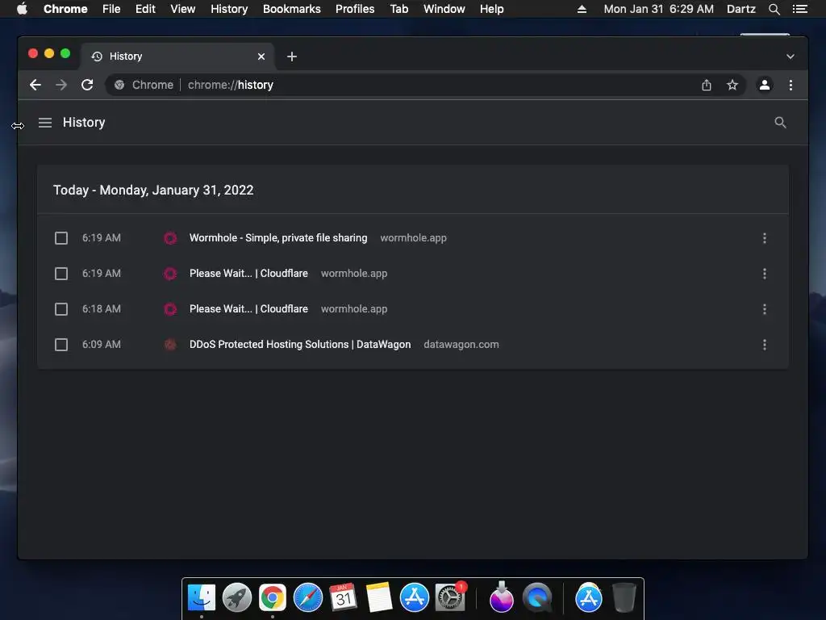The image size is (826, 620).
Task: Open the History menu in menu bar
Action: (229, 9)
